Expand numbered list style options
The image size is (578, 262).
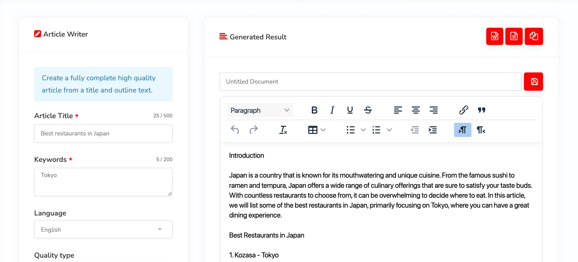pos(389,130)
